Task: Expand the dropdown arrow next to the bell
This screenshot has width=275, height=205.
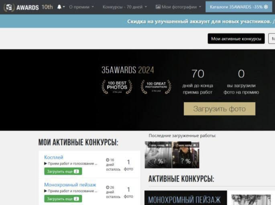Action: click(64, 7)
